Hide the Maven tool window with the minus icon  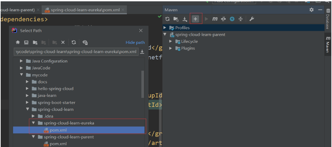tap(320, 10)
